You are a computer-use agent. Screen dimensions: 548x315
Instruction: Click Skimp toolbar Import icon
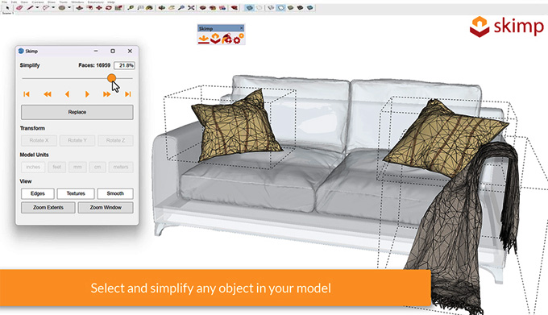(x=203, y=39)
